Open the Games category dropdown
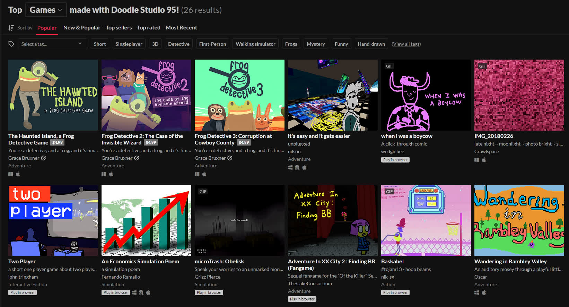The height and width of the screenshot is (307, 569). point(46,10)
